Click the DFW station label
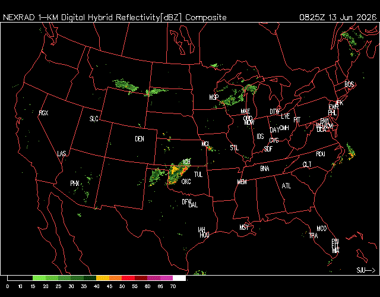The height and width of the screenshot is (297, 380). click(186, 201)
